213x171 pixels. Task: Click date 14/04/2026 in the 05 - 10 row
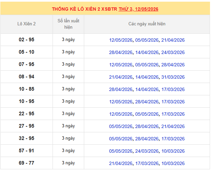147,52
